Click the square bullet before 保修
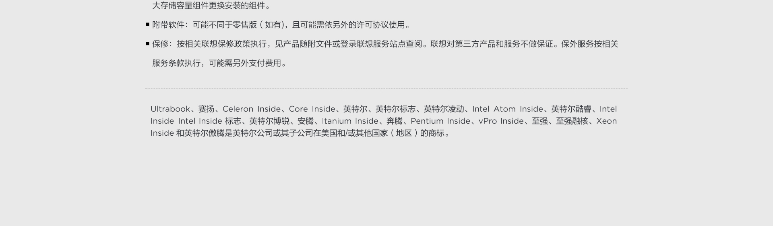The image size is (773, 226). pos(147,44)
